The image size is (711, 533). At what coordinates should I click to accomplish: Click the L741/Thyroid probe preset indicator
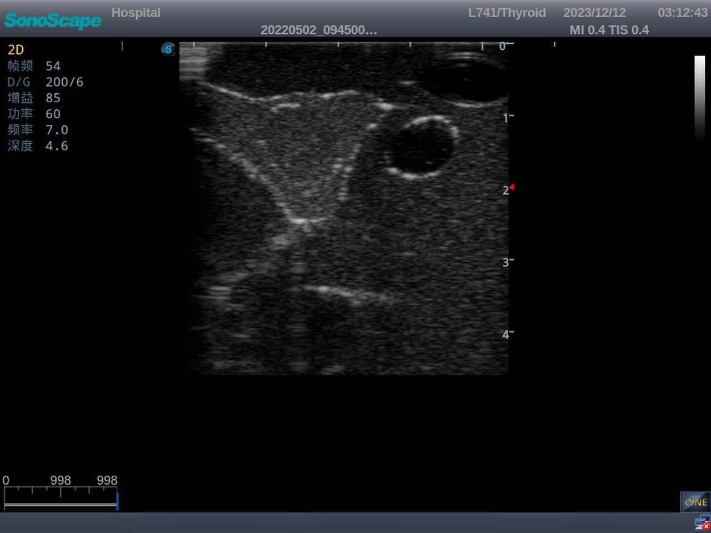point(507,12)
